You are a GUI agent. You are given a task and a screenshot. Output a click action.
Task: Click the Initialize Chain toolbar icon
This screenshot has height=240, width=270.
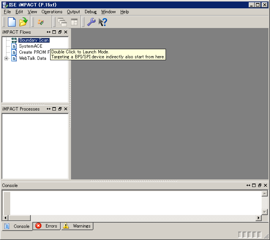click(41, 22)
